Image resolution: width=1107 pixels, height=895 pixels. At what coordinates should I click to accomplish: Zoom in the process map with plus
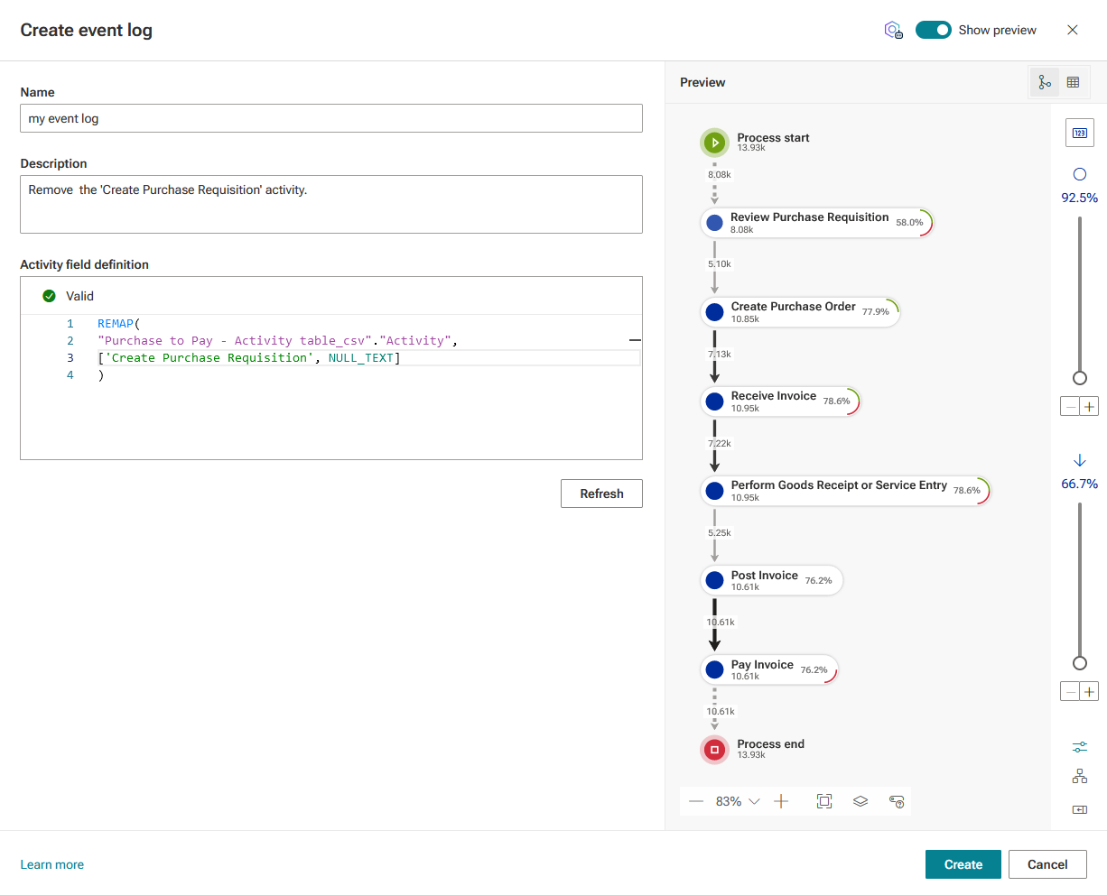pos(782,801)
